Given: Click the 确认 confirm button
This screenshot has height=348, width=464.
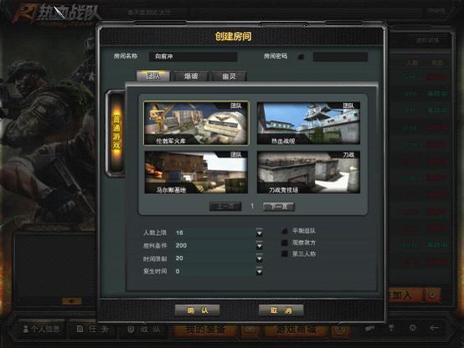Looking at the screenshot, I should [x=198, y=310].
